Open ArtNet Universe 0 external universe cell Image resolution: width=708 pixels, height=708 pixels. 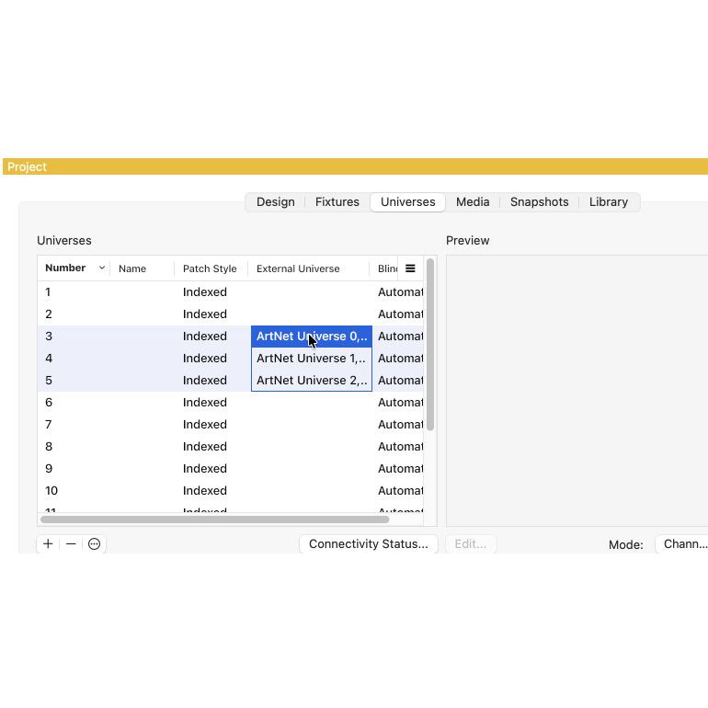[x=311, y=337]
